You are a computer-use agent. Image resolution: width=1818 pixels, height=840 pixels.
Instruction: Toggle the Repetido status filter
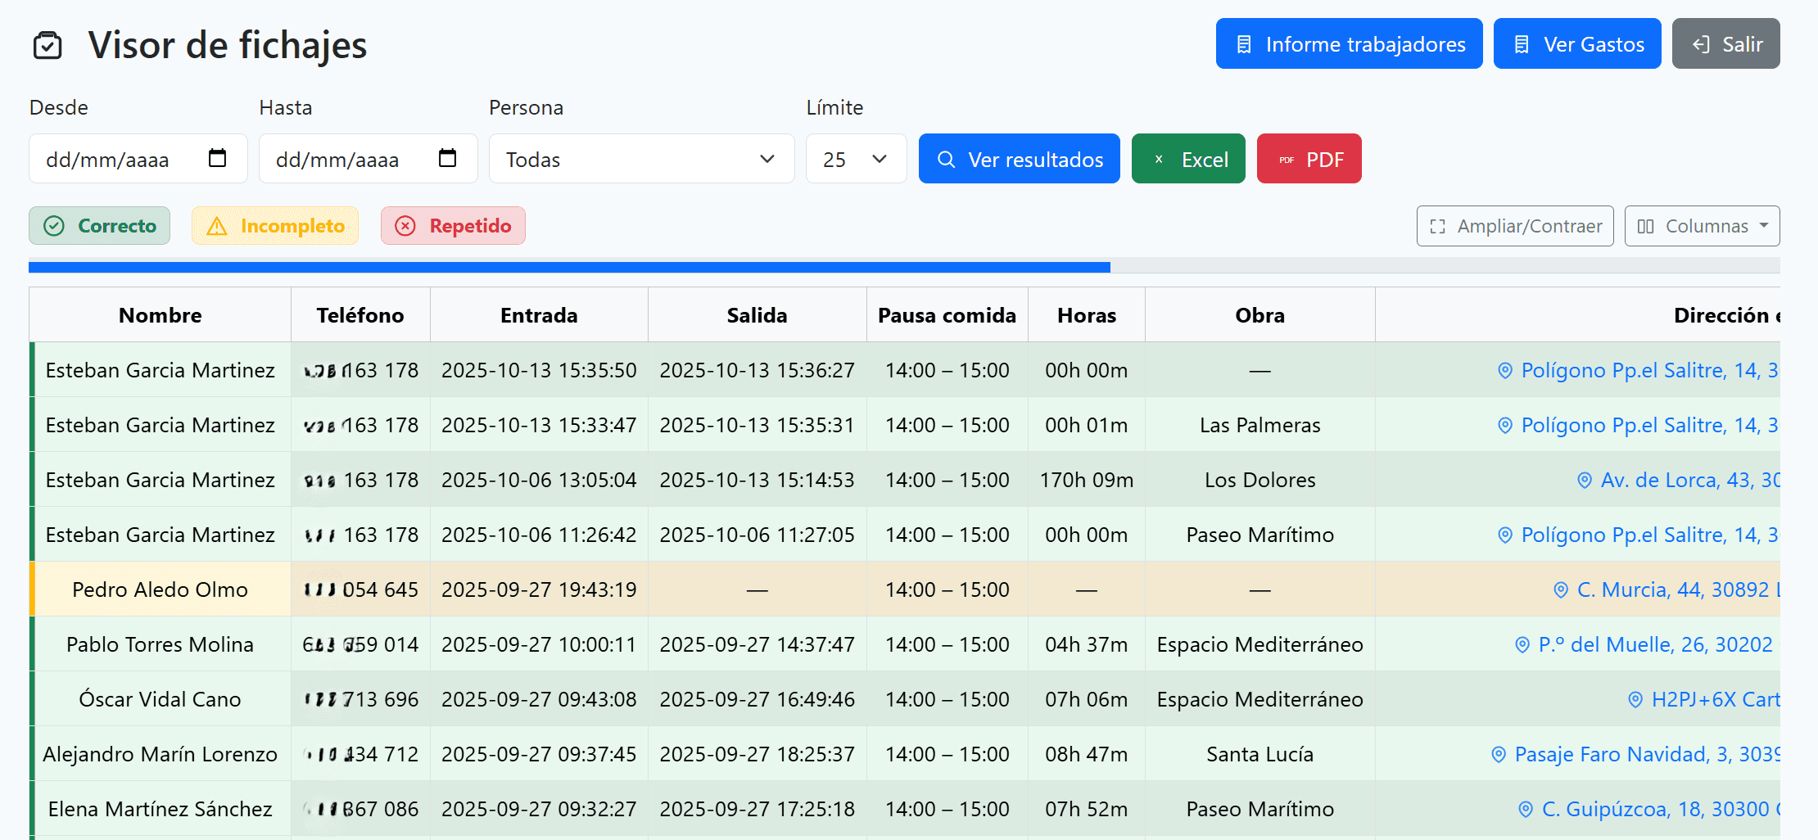pyautogui.click(x=453, y=226)
